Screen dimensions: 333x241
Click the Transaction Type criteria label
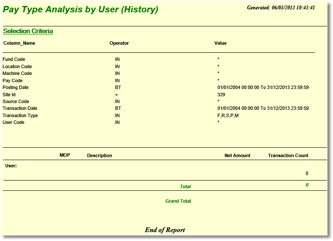pos(20,115)
